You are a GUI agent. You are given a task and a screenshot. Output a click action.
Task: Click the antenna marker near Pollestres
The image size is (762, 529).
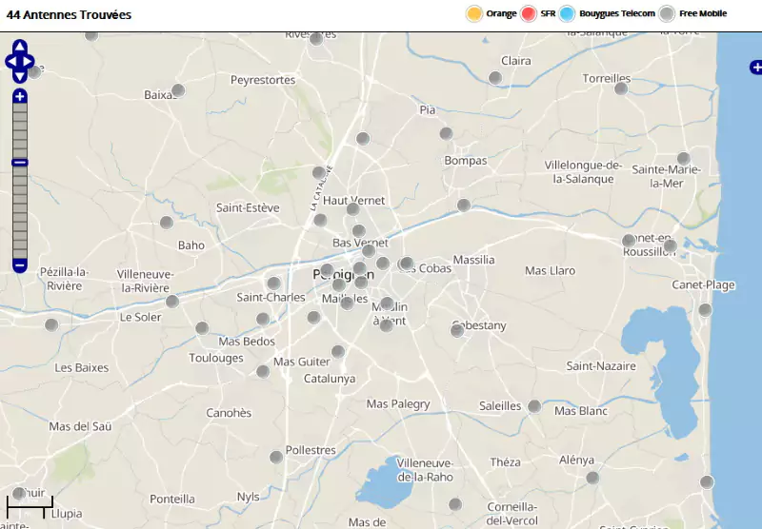point(276,457)
